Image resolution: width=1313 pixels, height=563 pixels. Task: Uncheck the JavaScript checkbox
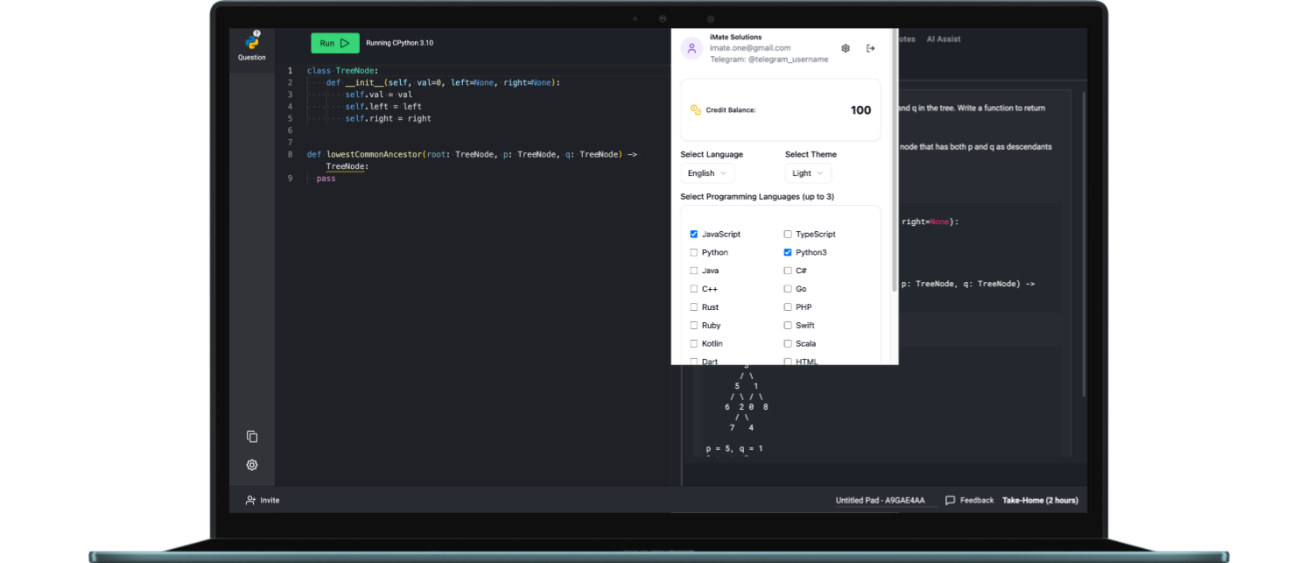(x=694, y=235)
